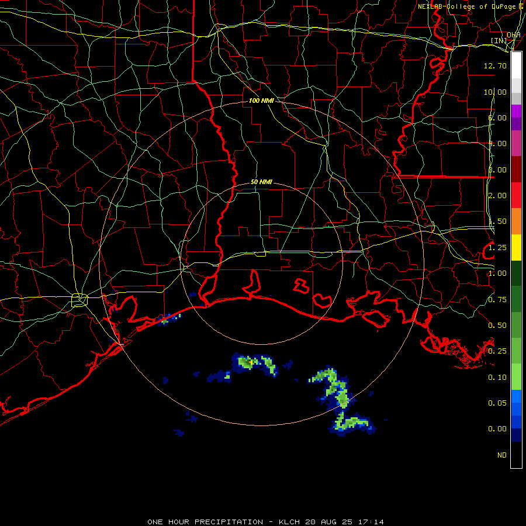Select the 0.10 legend value

497,378
